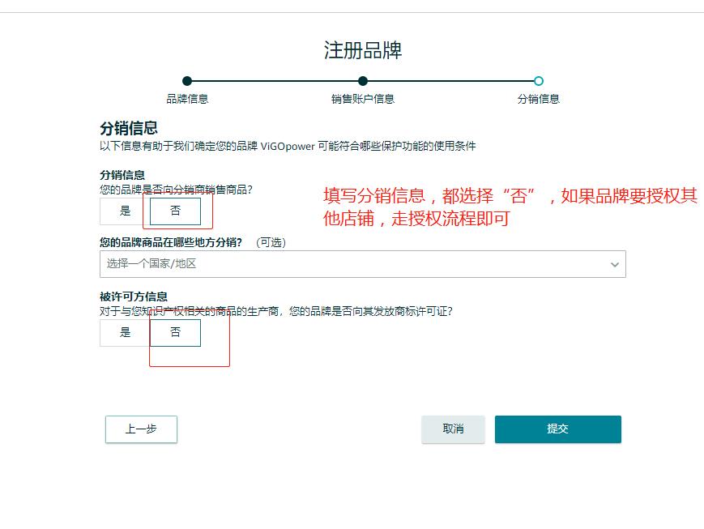Click the 销售账户信息 step label
This screenshot has height=529, width=704.
(x=363, y=99)
